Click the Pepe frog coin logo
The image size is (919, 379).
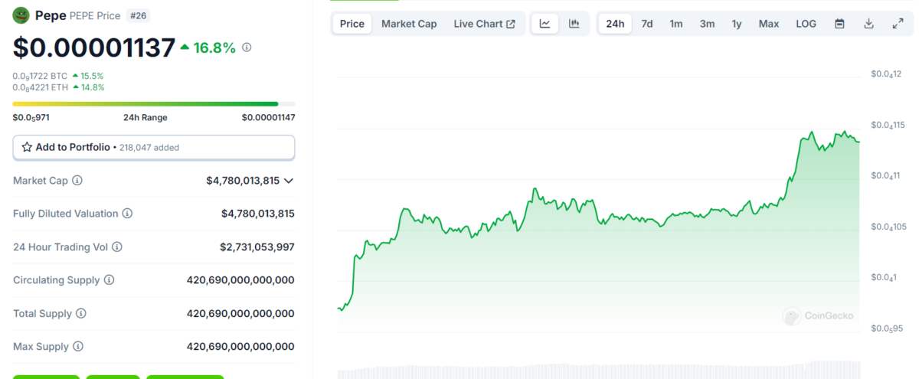coord(21,15)
